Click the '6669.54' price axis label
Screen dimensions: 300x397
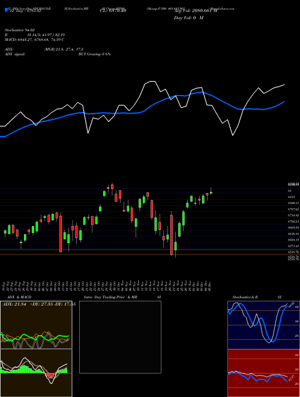(293, 227)
